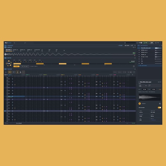Collapse the INSTRUMENTS side panel arrow
Screen dimensions: 166x166
click(162, 45)
